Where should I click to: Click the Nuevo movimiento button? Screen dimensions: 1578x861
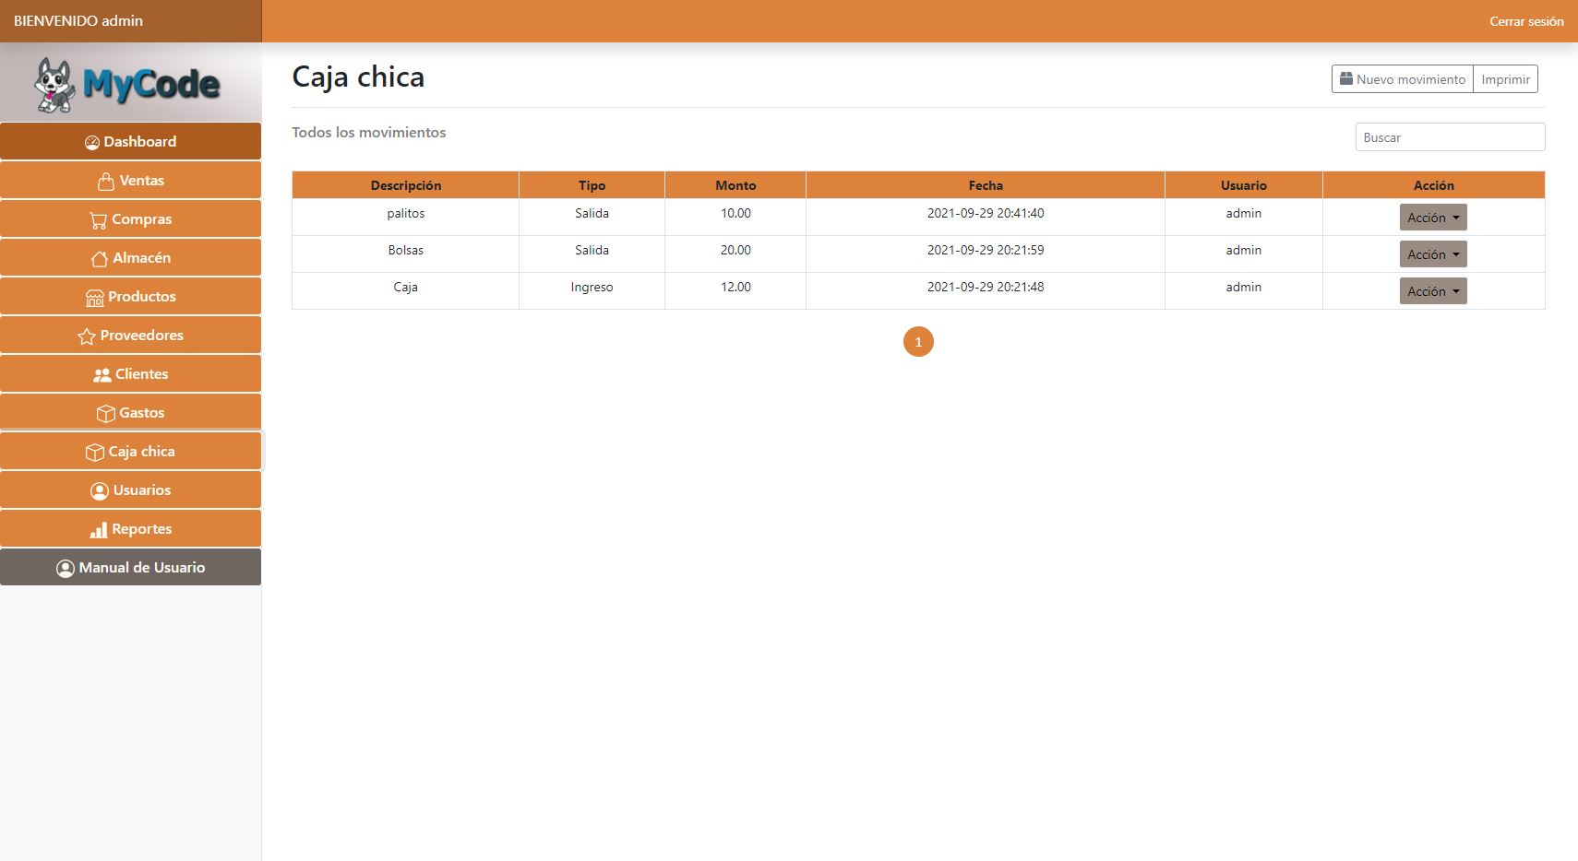1402,79
